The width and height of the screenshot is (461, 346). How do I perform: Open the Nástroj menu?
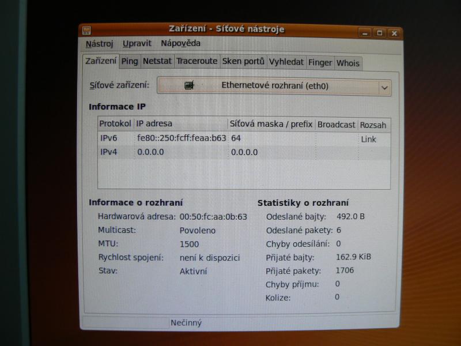pos(99,44)
